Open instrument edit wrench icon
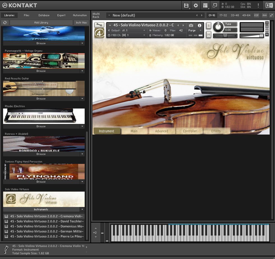This screenshot has height=259, width=275. [99, 25]
